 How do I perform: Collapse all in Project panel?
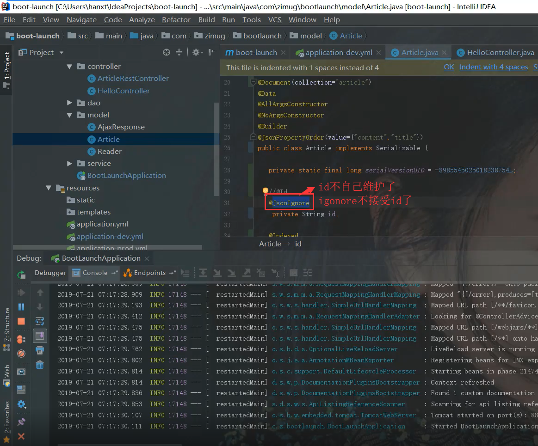(x=179, y=52)
